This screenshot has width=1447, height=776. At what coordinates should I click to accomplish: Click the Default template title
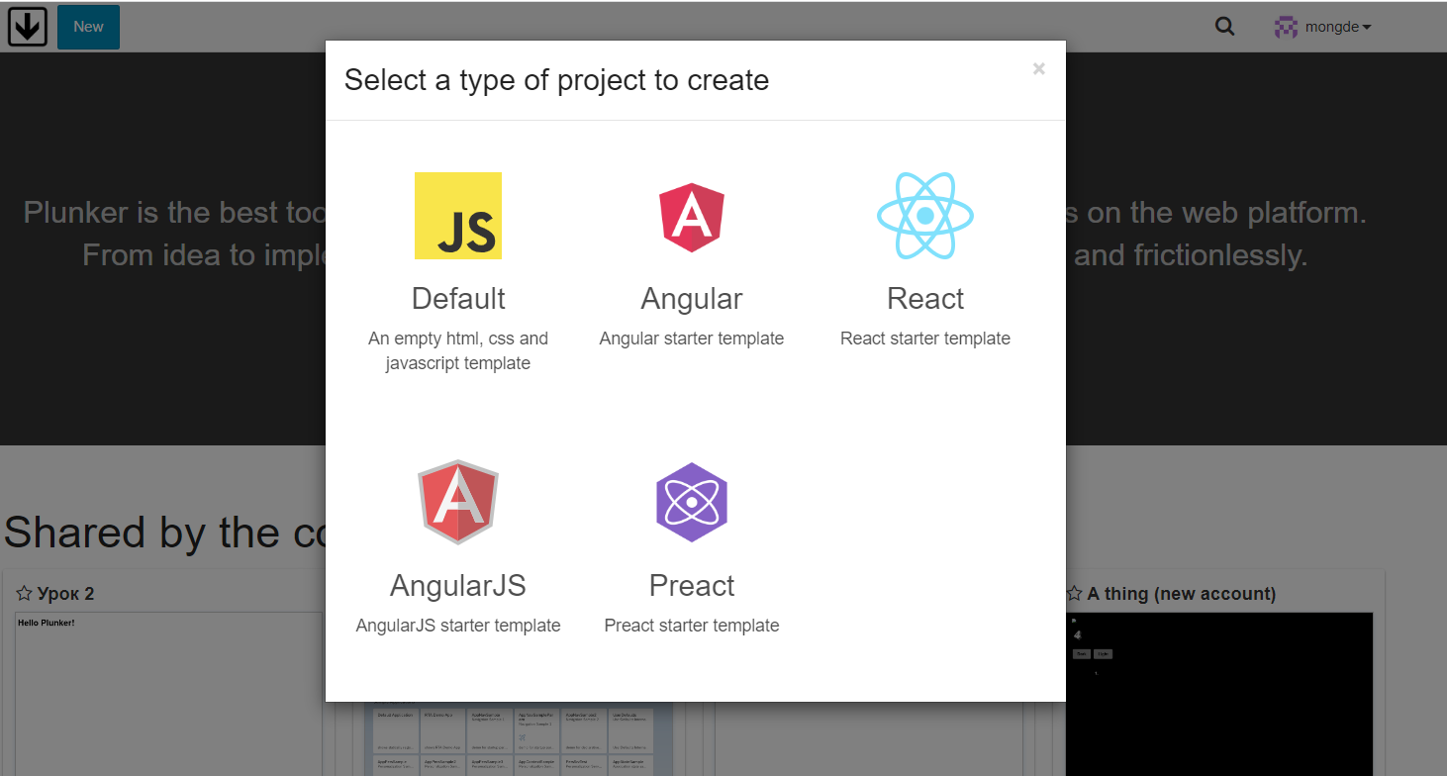pyautogui.click(x=457, y=299)
